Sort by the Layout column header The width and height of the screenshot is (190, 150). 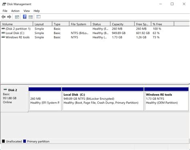point(42,24)
